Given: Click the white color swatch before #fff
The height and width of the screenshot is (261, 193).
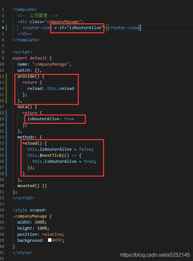Looking at the screenshot, I should tap(50, 240).
